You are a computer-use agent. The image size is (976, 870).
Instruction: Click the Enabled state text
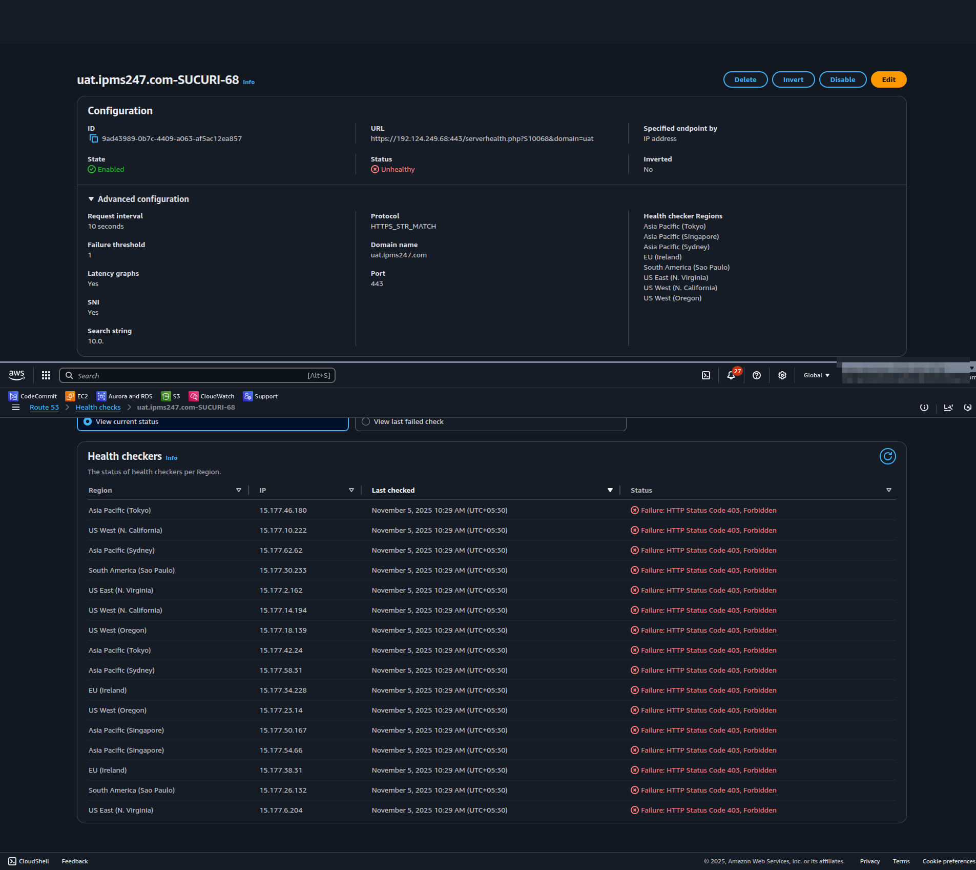point(111,170)
